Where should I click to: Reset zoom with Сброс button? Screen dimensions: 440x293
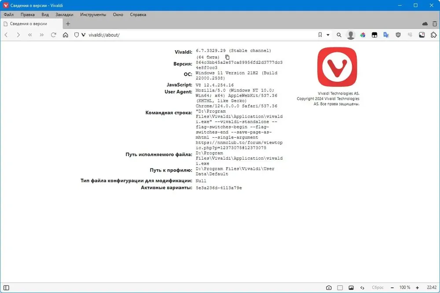point(378,288)
